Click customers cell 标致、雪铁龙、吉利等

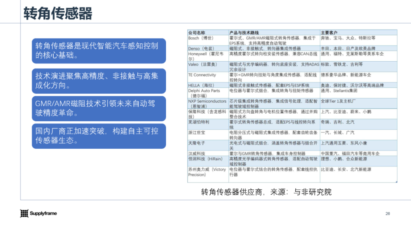click(x=358, y=67)
